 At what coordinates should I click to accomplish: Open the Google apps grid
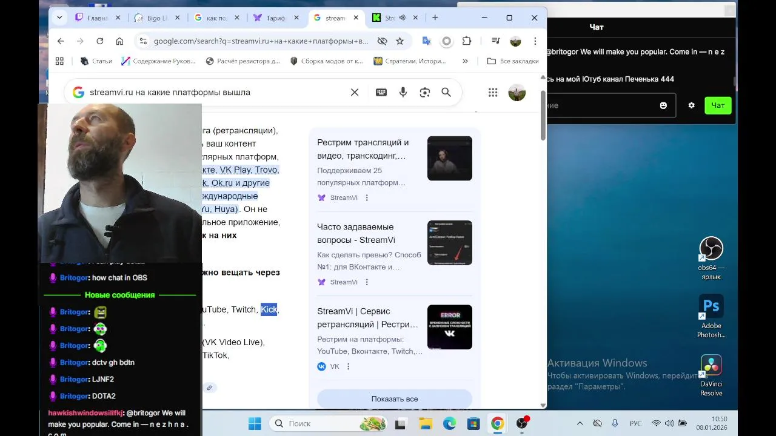tap(493, 93)
